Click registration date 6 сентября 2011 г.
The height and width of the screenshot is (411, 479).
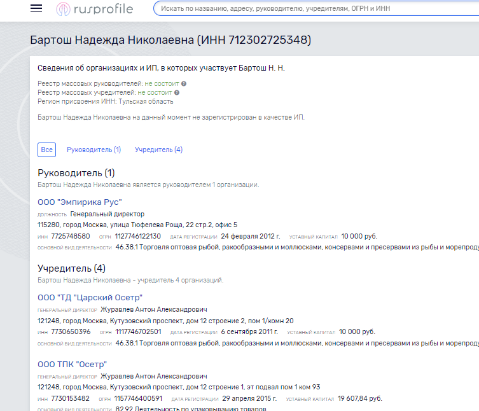(249, 332)
